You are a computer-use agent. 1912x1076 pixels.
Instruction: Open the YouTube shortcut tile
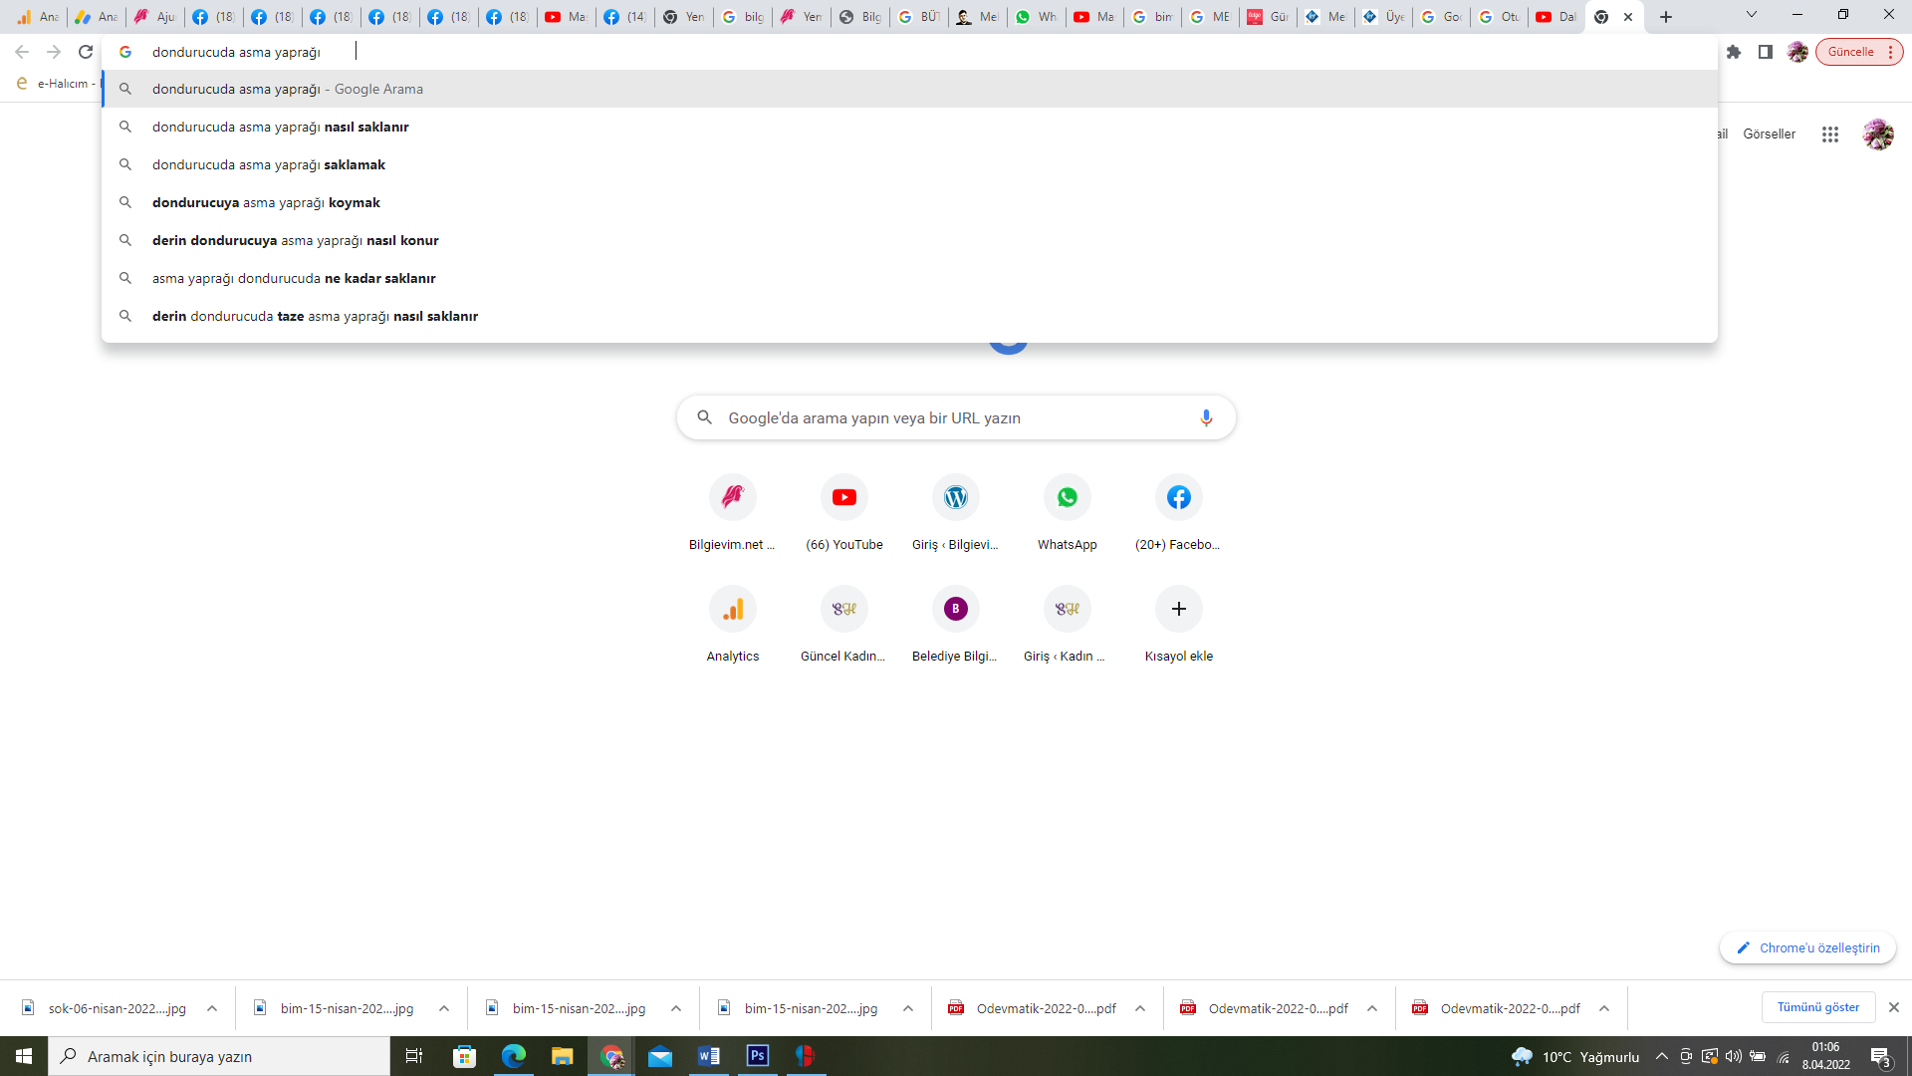click(843, 497)
